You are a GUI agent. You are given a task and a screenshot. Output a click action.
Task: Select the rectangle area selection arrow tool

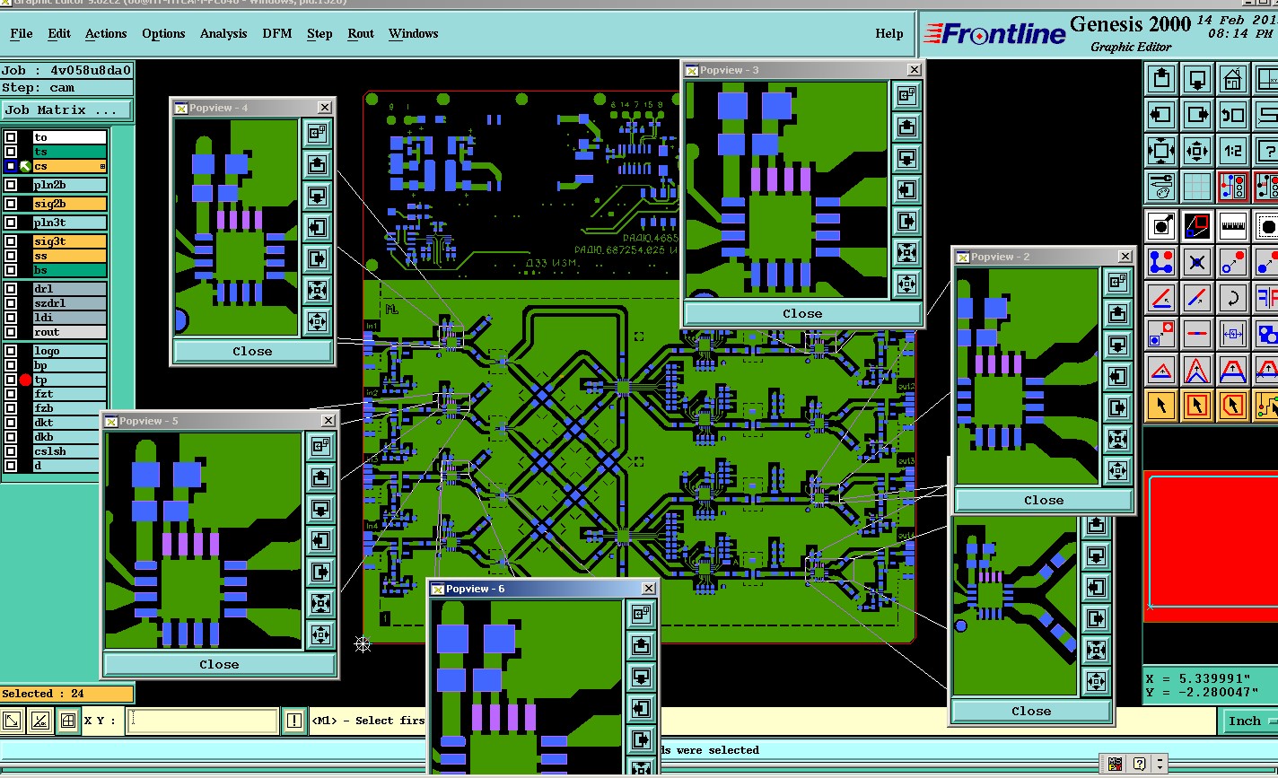click(x=1197, y=406)
